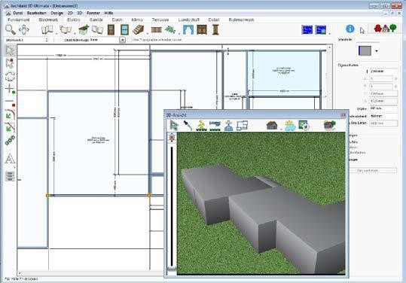Viewport: 406px width, 283px height.
Task: Open the Bearbeiten menu
Action: [37, 13]
